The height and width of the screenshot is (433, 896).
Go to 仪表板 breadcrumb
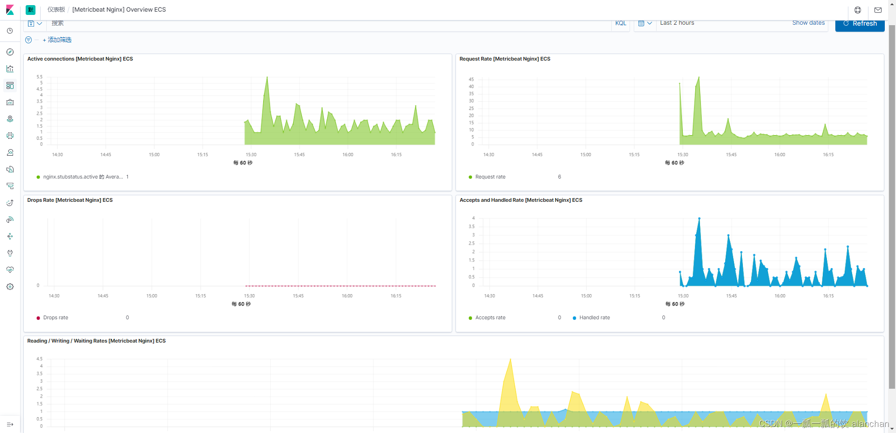[x=56, y=10]
